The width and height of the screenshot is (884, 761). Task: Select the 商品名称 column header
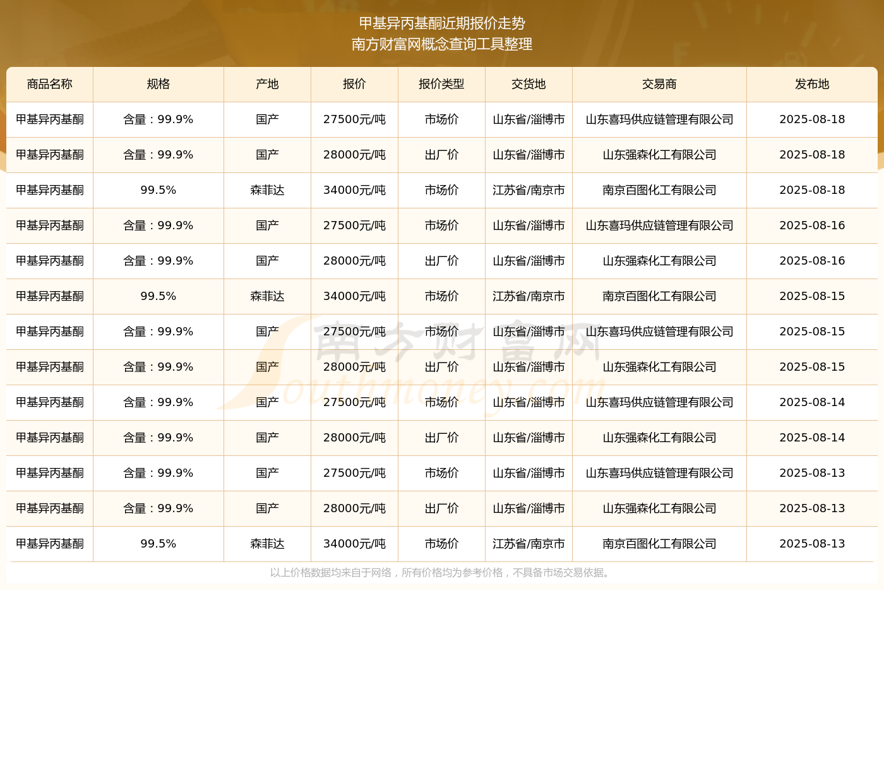[50, 84]
